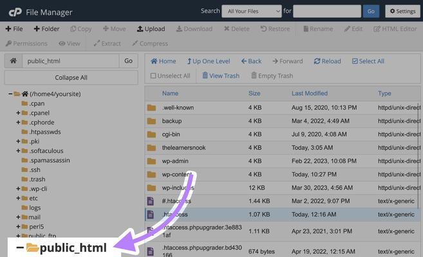Create a new folder with +Folder
The width and height of the screenshot is (423, 257).
pyautogui.click(x=46, y=29)
